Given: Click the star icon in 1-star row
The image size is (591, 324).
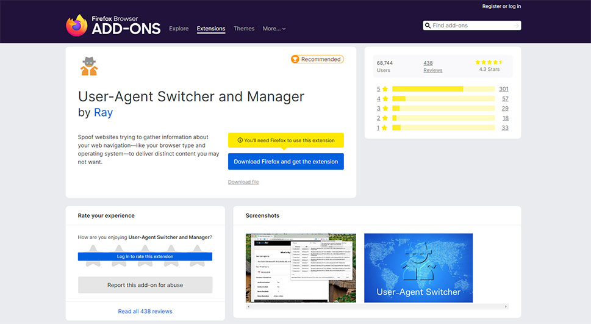Looking at the screenshot, I should click(385, 128).
